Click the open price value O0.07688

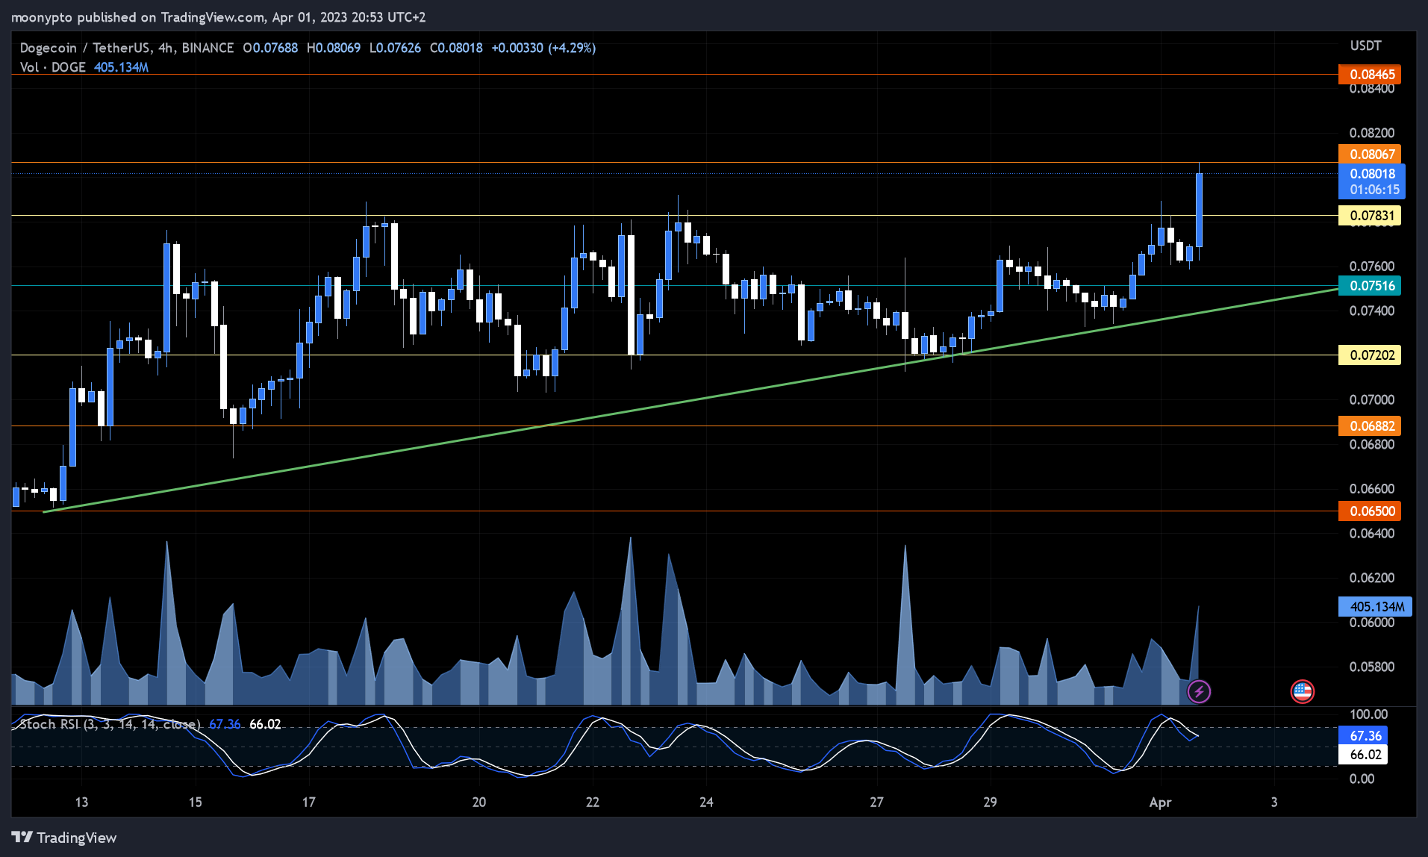270,48
